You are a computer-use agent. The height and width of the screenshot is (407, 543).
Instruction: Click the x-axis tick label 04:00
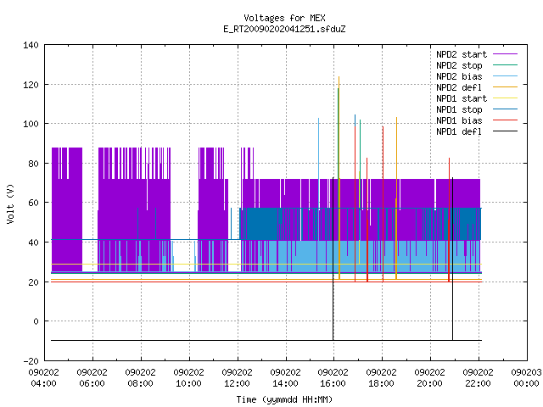43,383
